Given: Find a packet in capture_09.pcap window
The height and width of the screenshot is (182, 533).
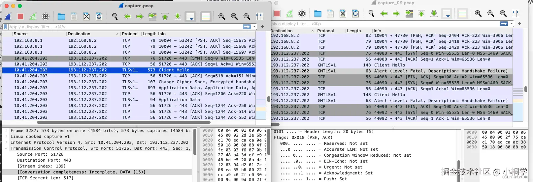Looking at the screenshot, I should [371, 13].
